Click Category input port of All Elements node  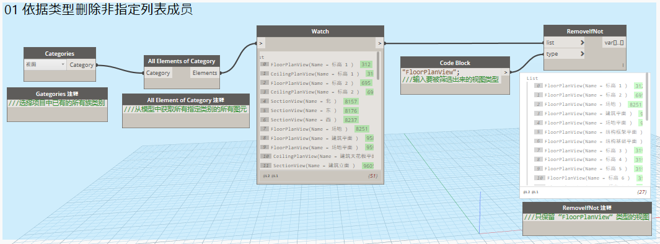tap(158, 73)
